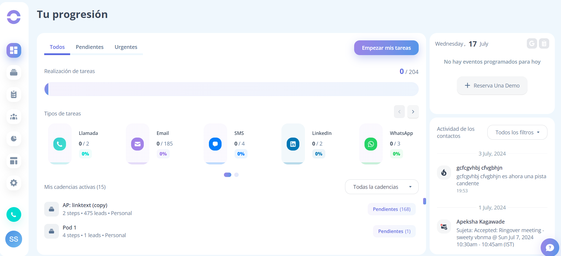
Task: Click the Google calendar G icon
Action: click(532, 44)
